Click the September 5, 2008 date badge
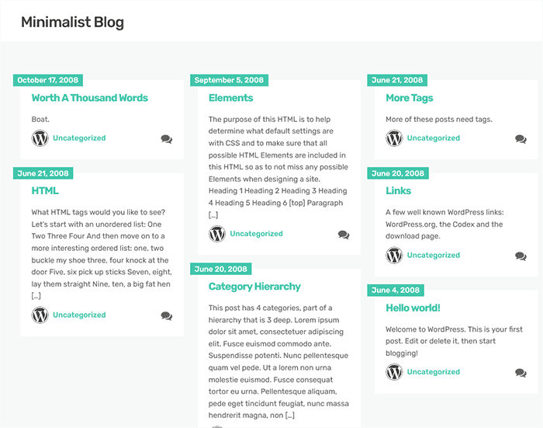 click(229, 80)
